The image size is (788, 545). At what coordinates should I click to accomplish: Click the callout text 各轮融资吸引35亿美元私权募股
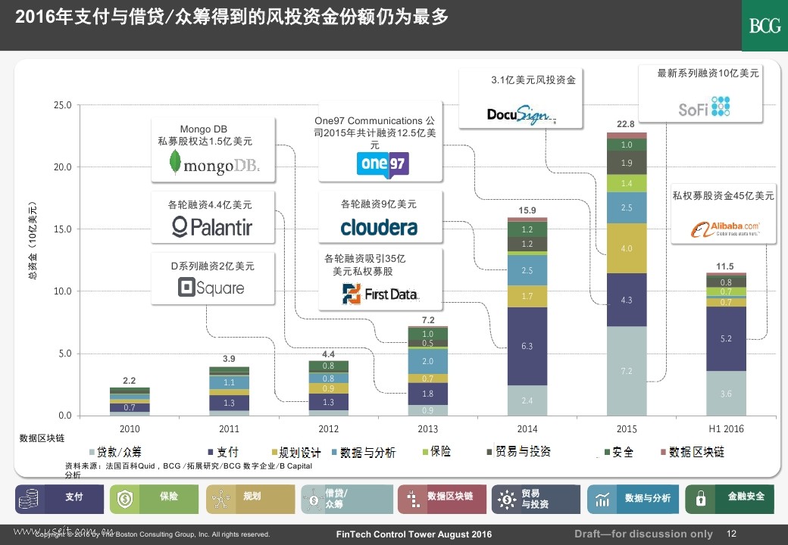click(x=364, y=264)
